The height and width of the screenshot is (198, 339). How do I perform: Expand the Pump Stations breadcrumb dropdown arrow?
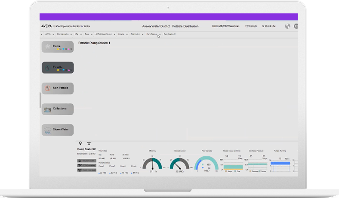pyautogui.click(x=160, y=34)
